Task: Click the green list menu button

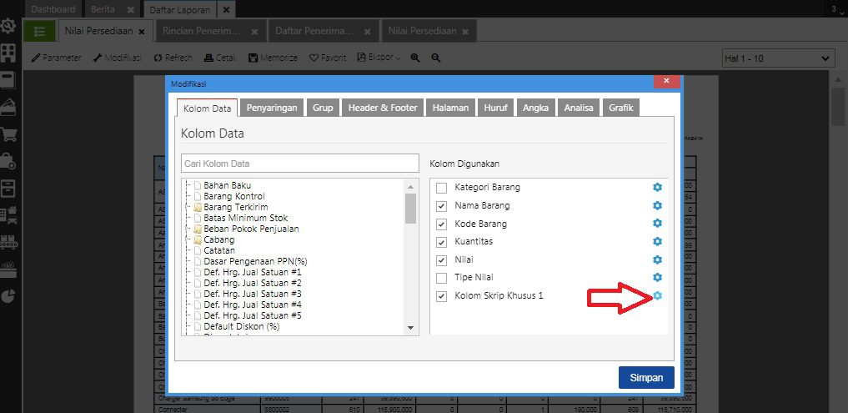Action: pos(39,32)
